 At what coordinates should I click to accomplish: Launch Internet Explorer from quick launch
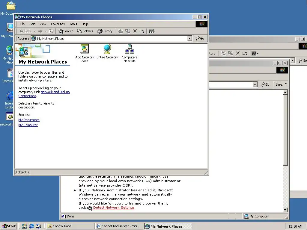point(31,226)
